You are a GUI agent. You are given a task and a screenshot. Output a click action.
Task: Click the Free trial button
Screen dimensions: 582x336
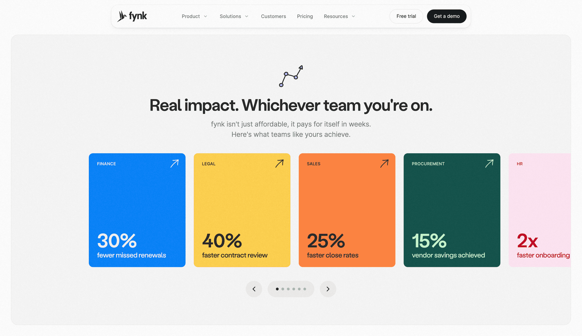coord(406,16)
